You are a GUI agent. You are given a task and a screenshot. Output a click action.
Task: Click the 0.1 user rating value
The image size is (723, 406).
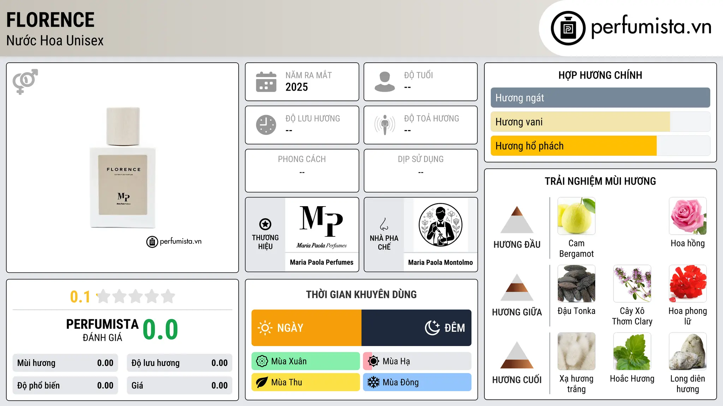pyautogui.click(x=80, y=297)
